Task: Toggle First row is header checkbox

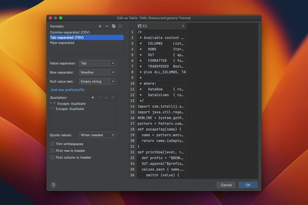Action: click(x=52, y=151)
